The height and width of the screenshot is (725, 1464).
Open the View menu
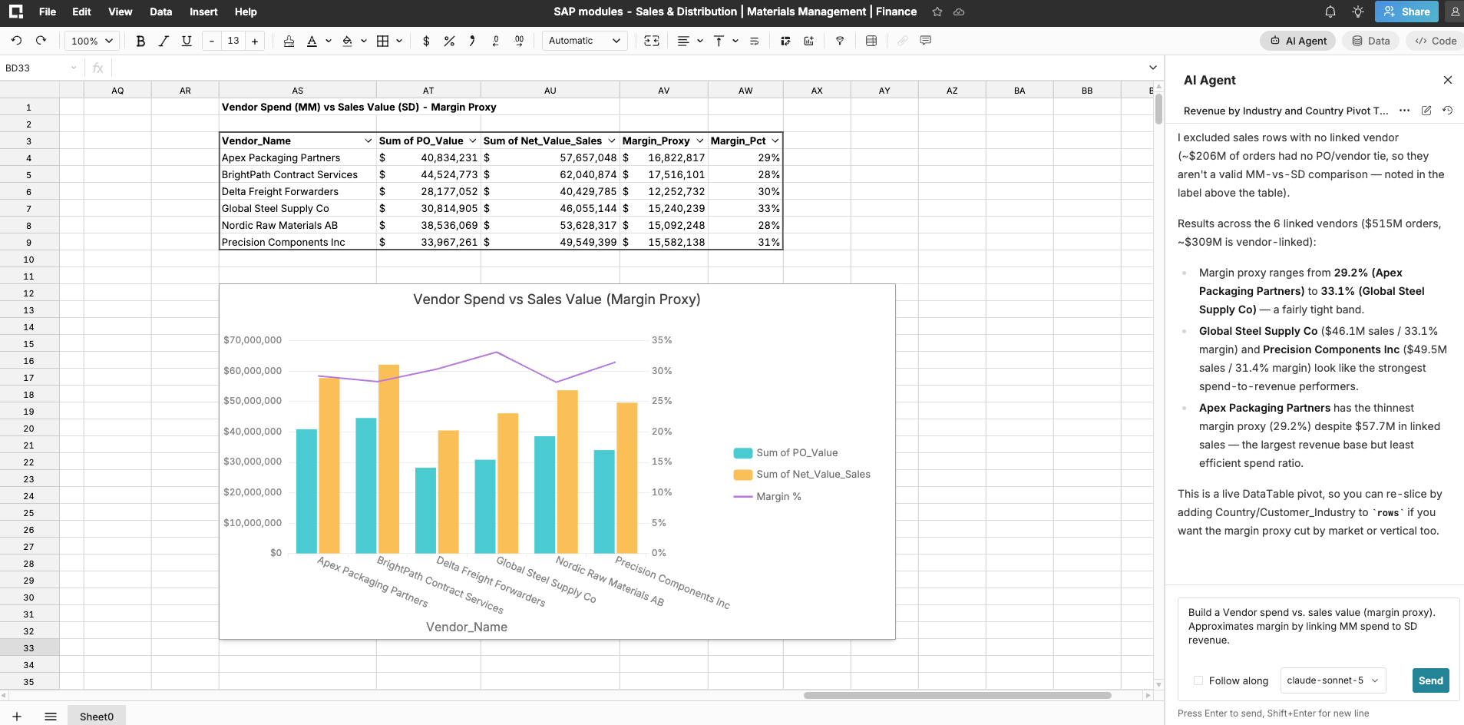121,12
